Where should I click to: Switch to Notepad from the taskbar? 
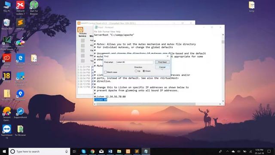click(146, 151)
